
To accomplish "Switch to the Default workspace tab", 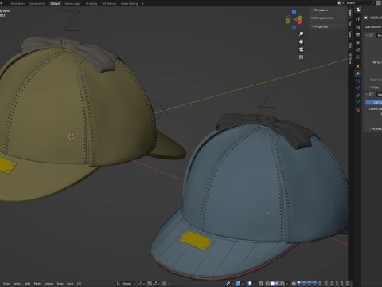I will pos(55,3).
